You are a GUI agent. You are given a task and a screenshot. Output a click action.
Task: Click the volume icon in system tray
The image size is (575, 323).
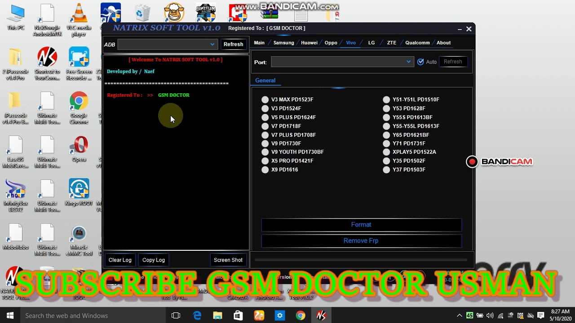point(490,315)
